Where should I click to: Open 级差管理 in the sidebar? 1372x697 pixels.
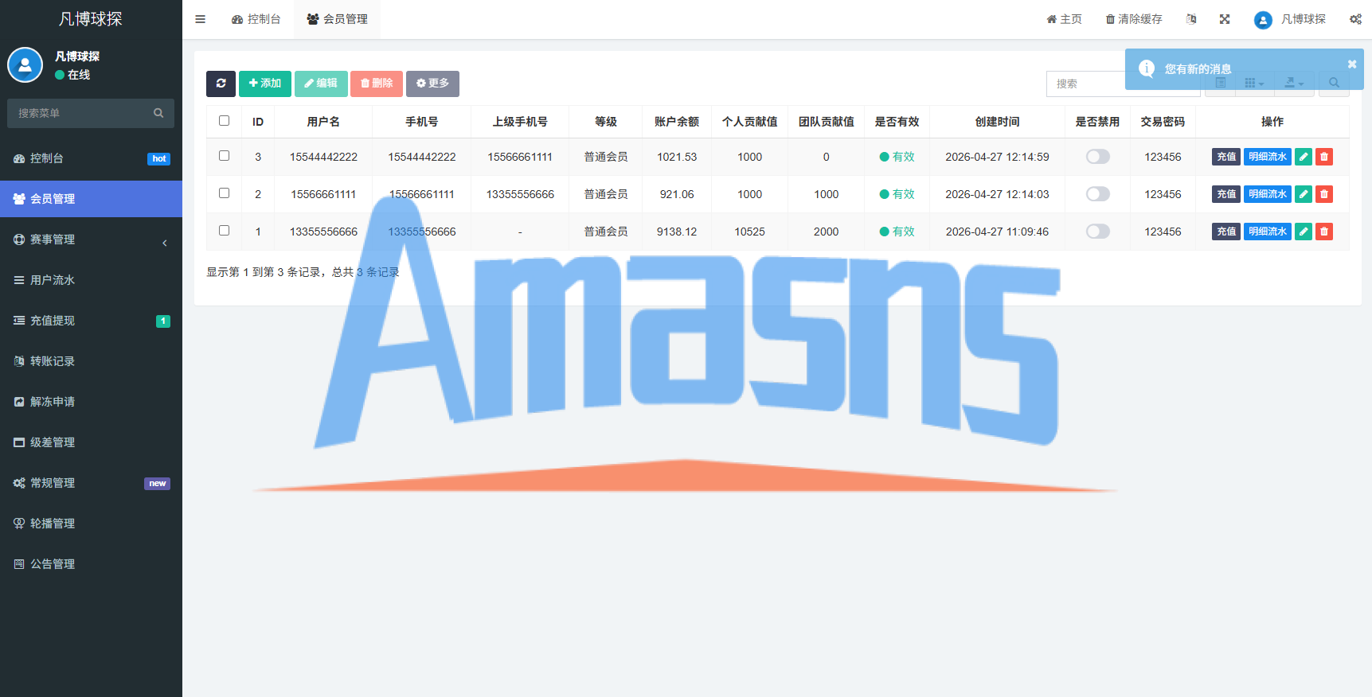click(x=91, y=442)
